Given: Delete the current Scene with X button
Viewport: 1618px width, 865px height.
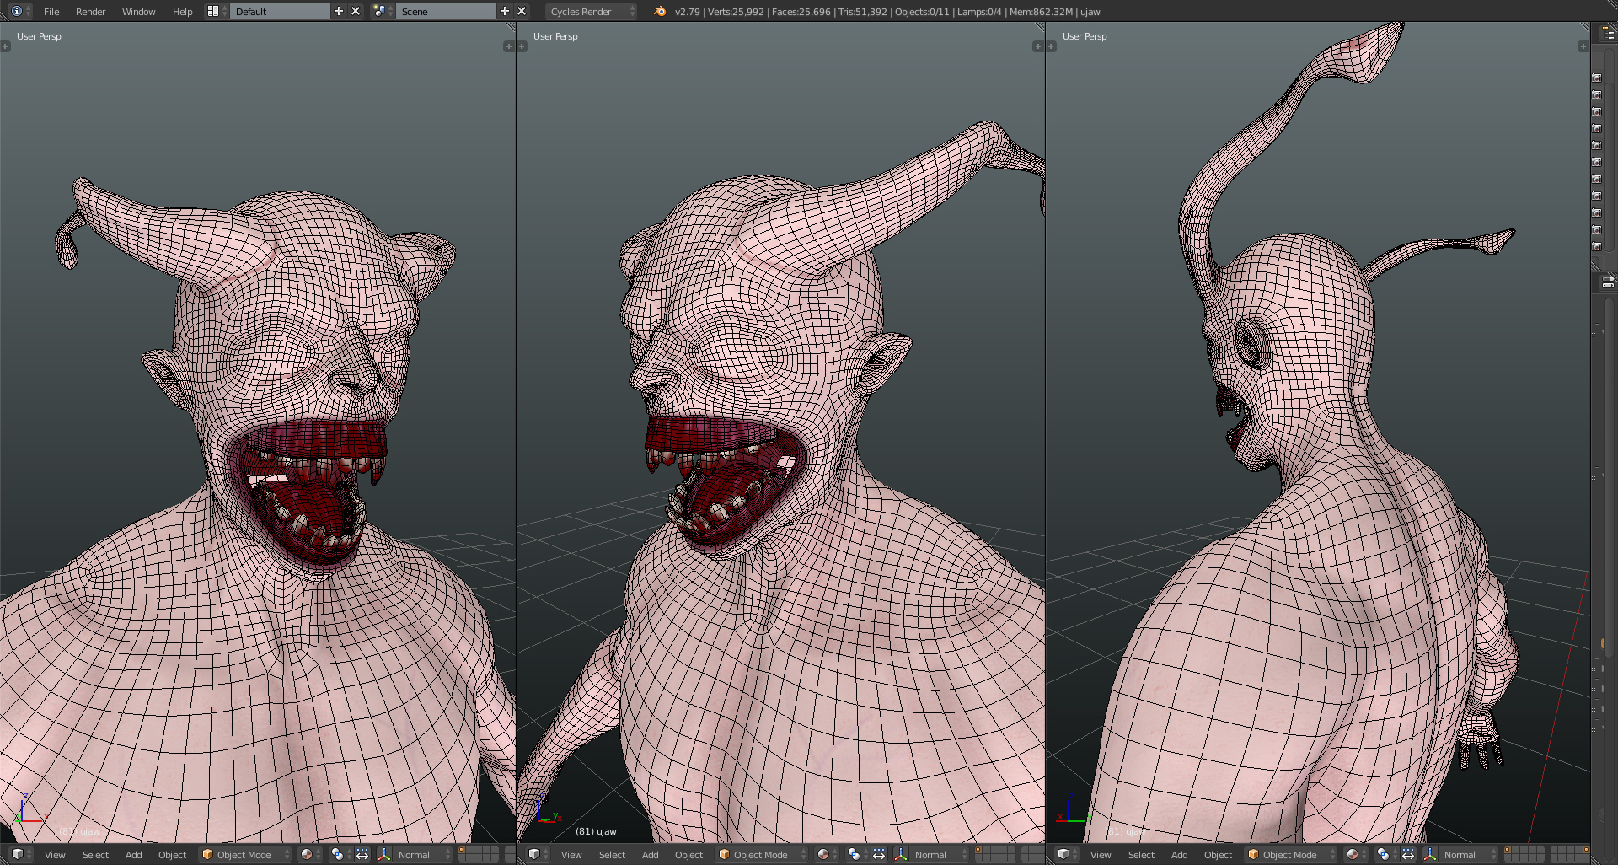Looking at the screenshot, I should [522, 11].
